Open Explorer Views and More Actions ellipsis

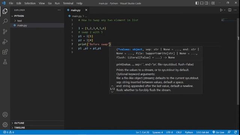tap(59, 10)
